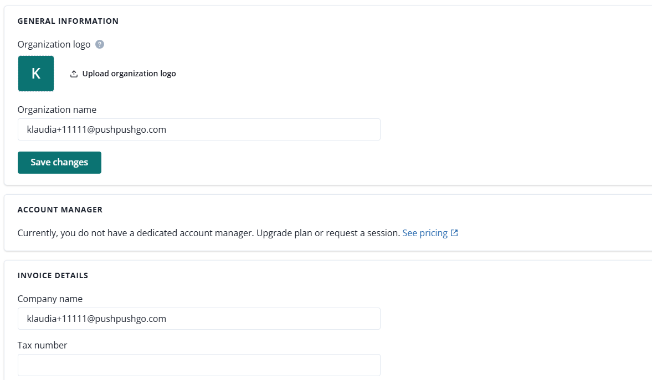Click the upload arrow icon

coord(74,74)
